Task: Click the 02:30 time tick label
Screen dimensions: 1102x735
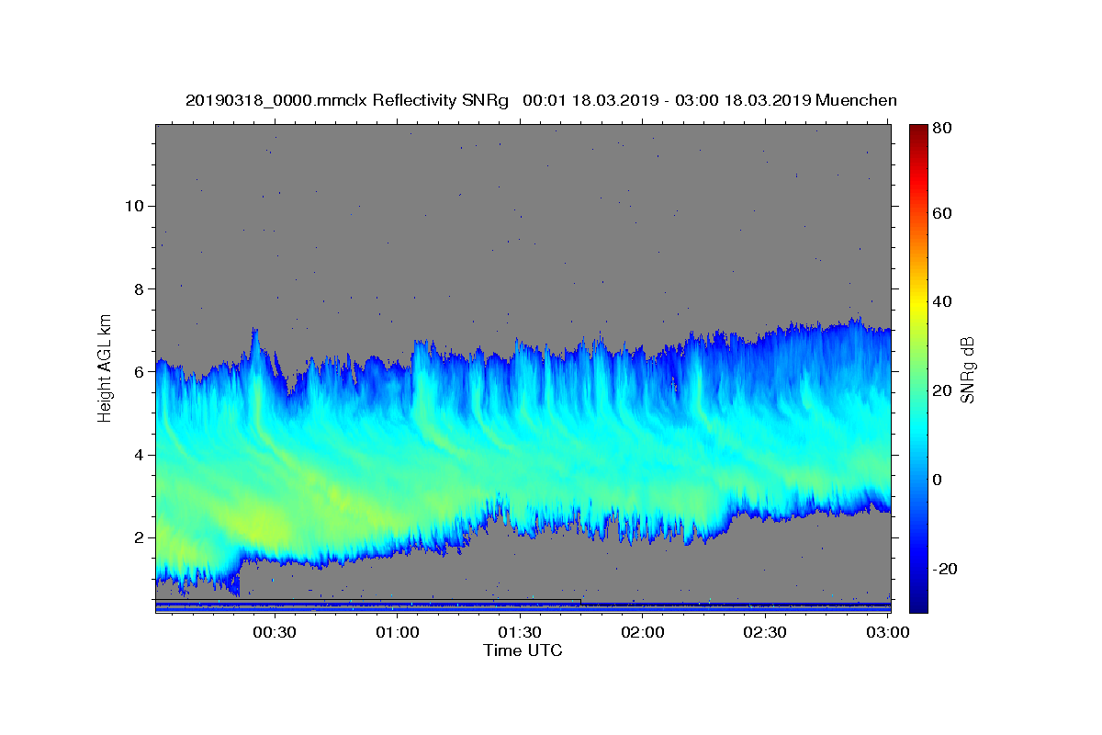Action: coord(765,633)
